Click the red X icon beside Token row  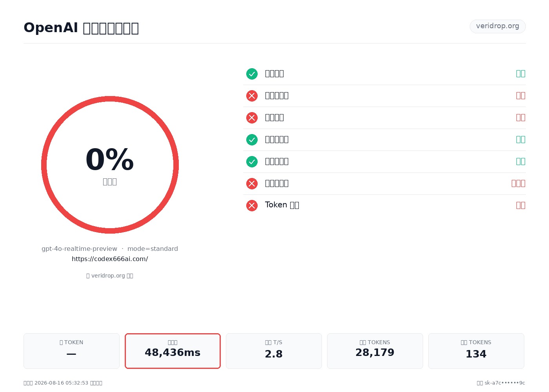(252, 205)
